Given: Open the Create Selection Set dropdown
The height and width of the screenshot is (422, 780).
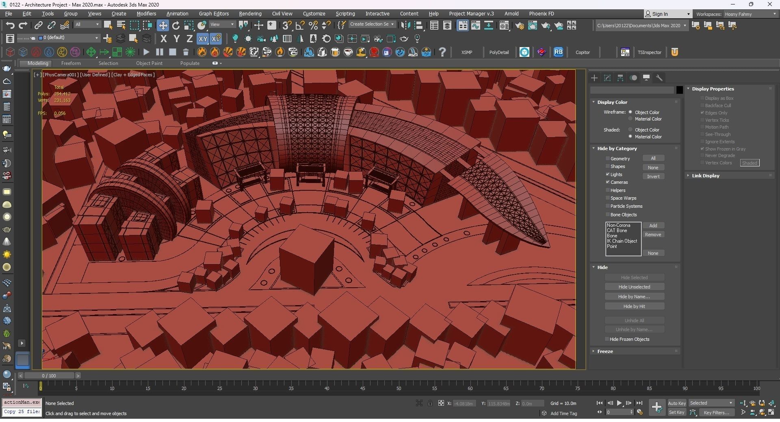Looking at the screenshot, I should 372,24.
